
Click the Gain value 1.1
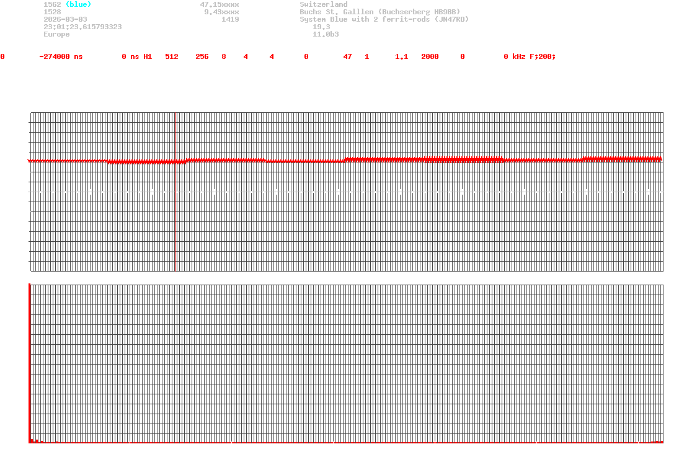401,56
